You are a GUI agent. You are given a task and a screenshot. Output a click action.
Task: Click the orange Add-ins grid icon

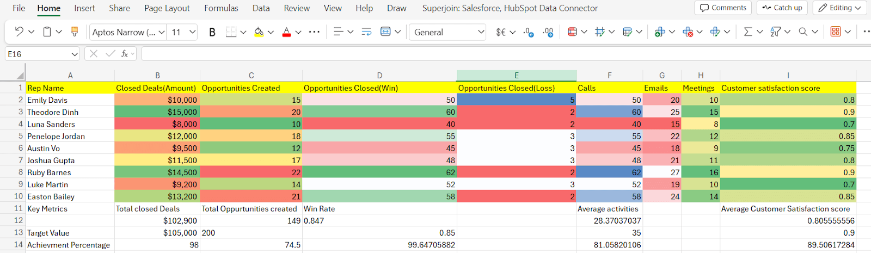point(836,32)
